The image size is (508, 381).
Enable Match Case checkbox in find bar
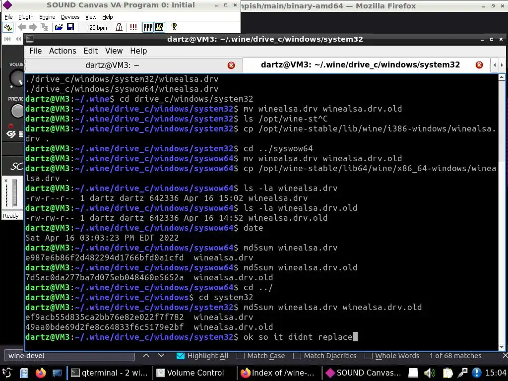point(241,356)
